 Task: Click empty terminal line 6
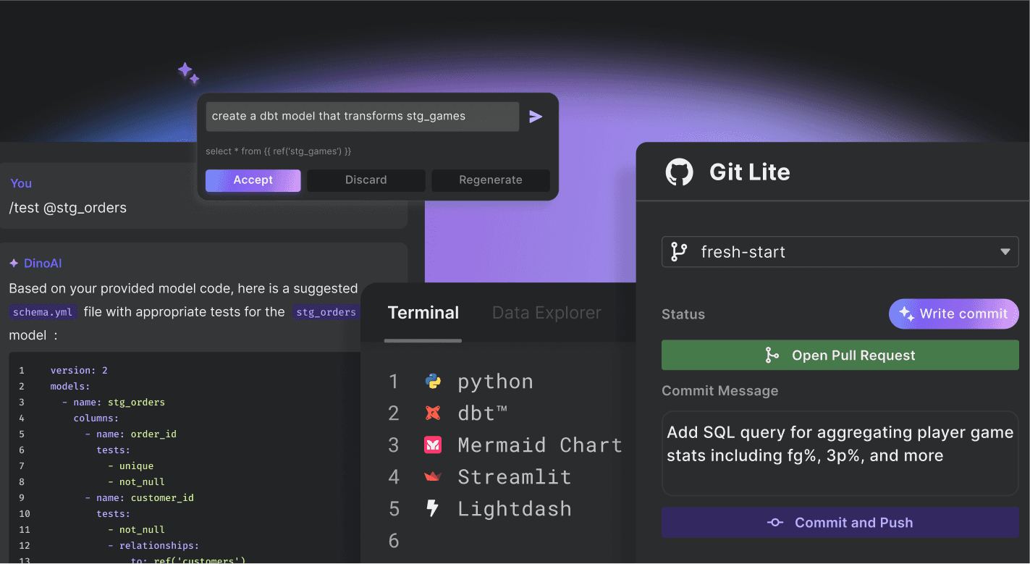coord(394,541)
